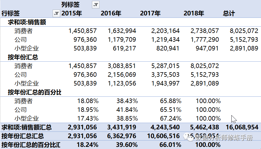Viewport: 261px width, 149px height.
Task: Select the running total value 1,123,056
Action: click(122, 83)
